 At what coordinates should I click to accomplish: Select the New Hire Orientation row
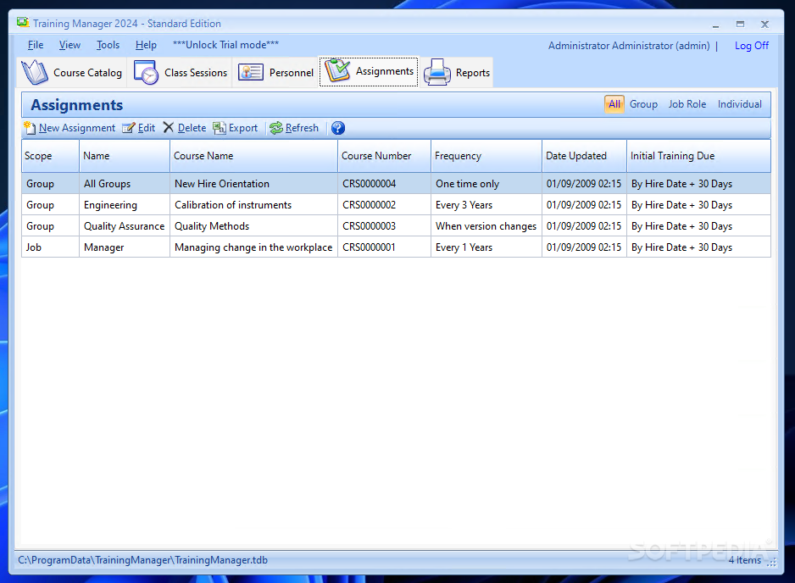click(x=396, y=184)
